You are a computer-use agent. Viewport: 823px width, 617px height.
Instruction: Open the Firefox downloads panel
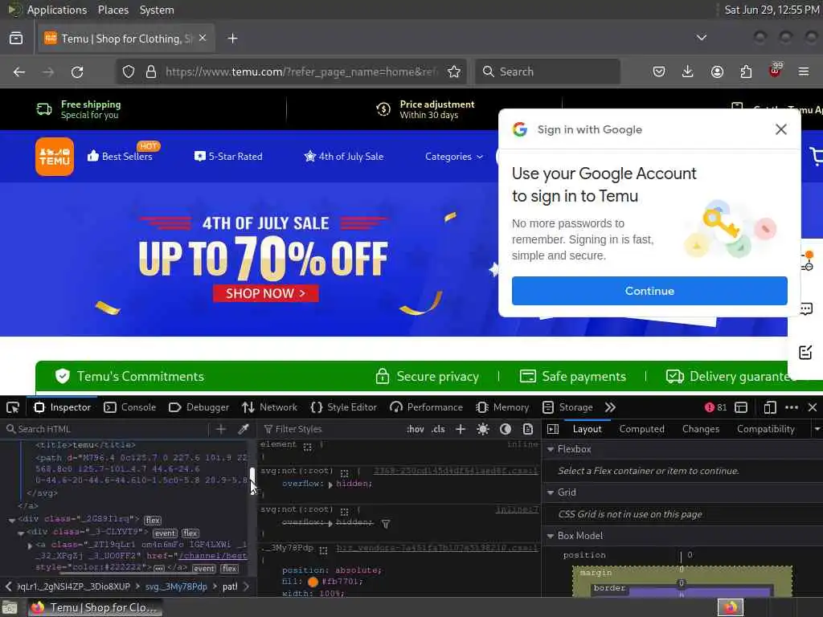pyautogui.click(x=688, y=72)
